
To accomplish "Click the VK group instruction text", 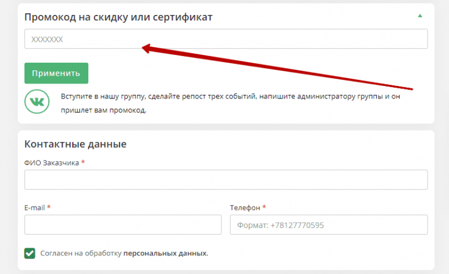I will point(230,103).
